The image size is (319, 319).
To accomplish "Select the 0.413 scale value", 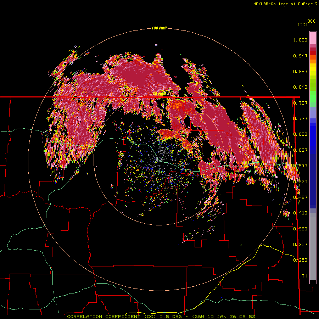I will tap(300, 213).
